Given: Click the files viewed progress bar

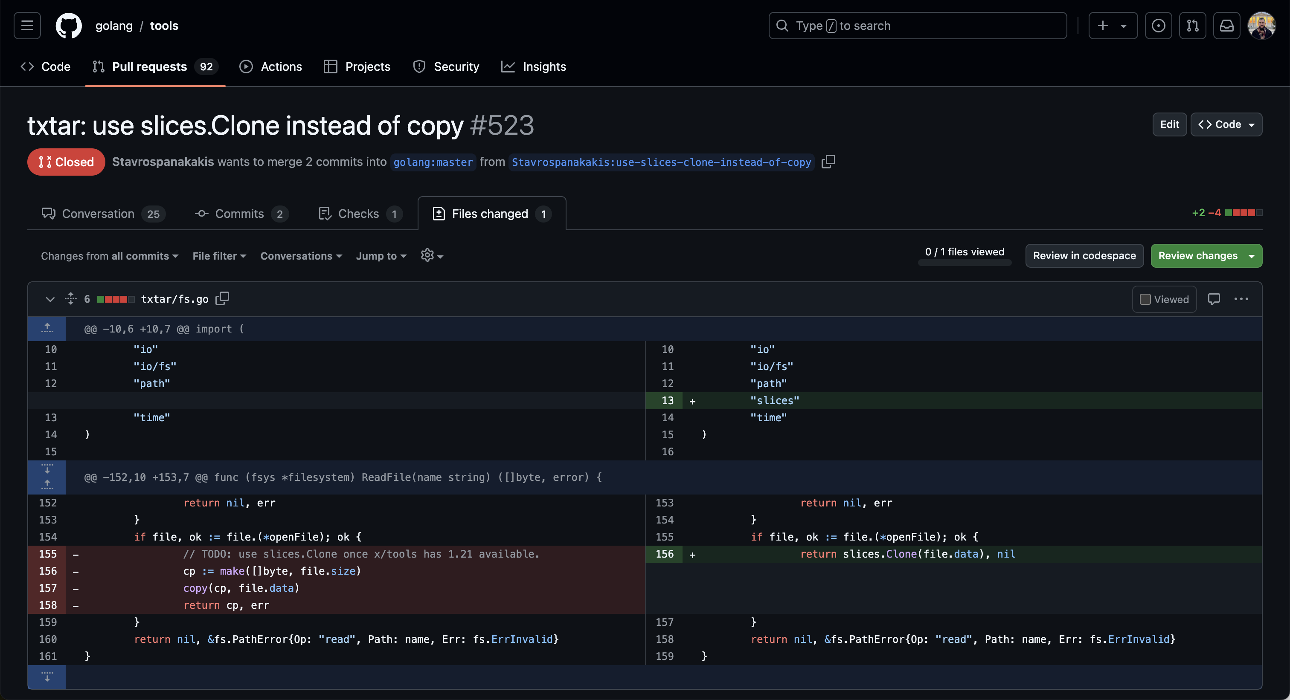Looking at the screenshot, I should tap(964, 263).
